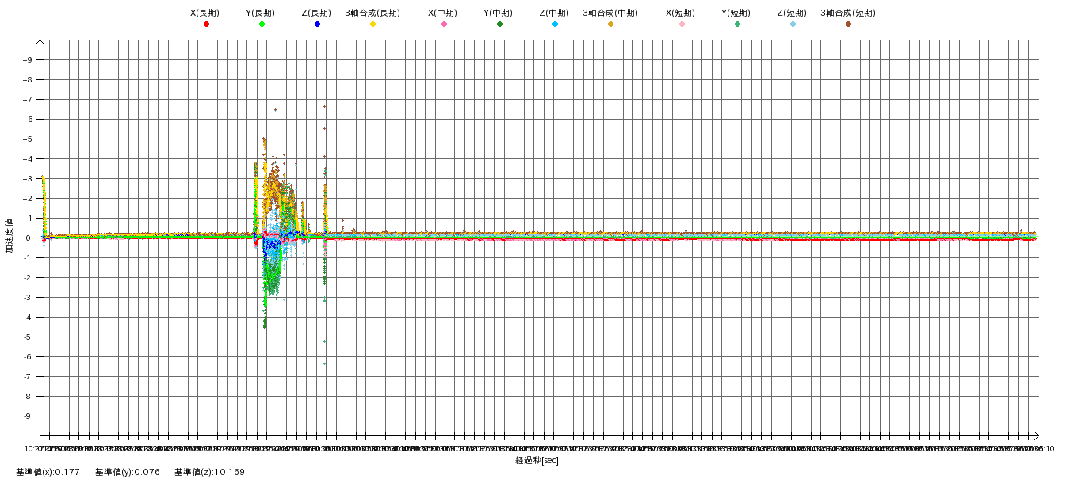Click the green Y(長期) legend dot
Viewport: 1070px width, 483px height.
click(262, 25)
